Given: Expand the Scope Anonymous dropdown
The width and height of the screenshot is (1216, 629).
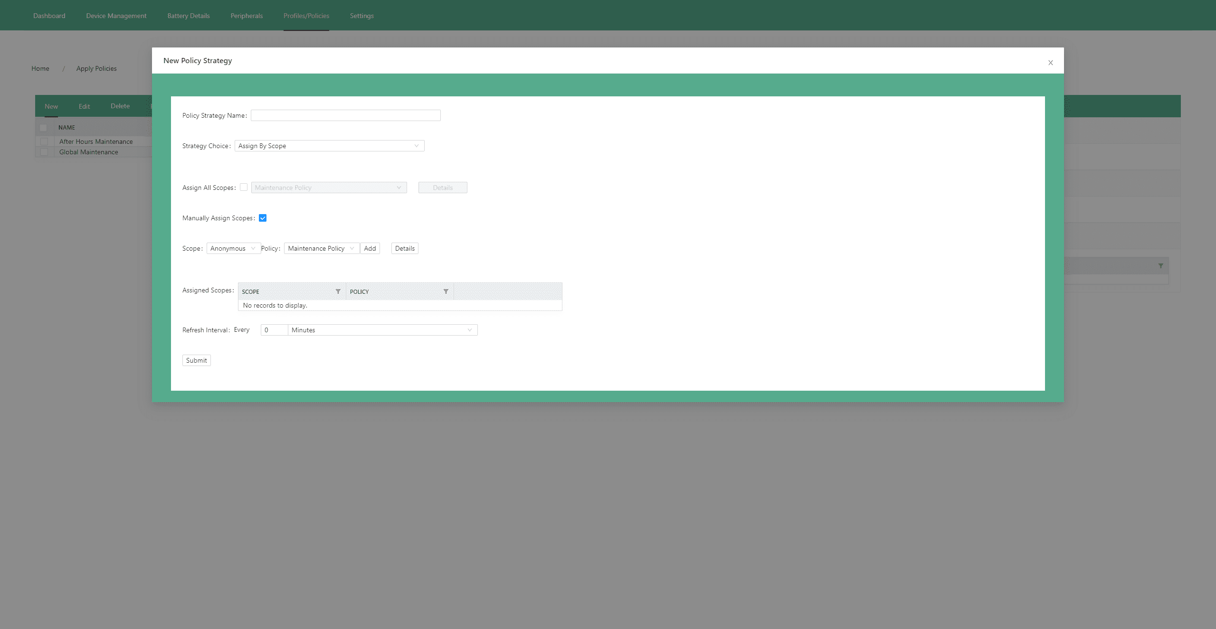Looking at the screenshot, I should pyautogui.click(x=233, y=248).
